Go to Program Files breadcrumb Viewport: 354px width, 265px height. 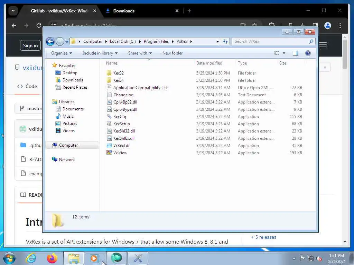156,41
